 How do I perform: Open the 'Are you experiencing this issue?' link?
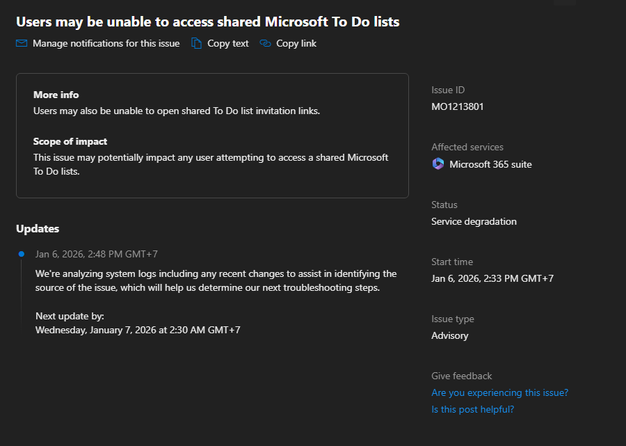[499, 392]
